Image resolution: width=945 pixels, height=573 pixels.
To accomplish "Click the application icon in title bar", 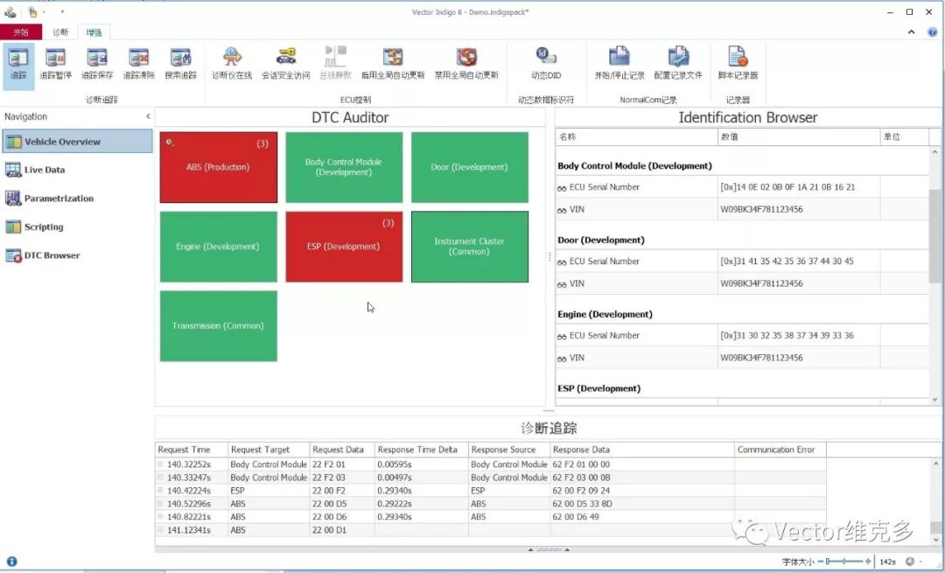I will click(10, 12).
